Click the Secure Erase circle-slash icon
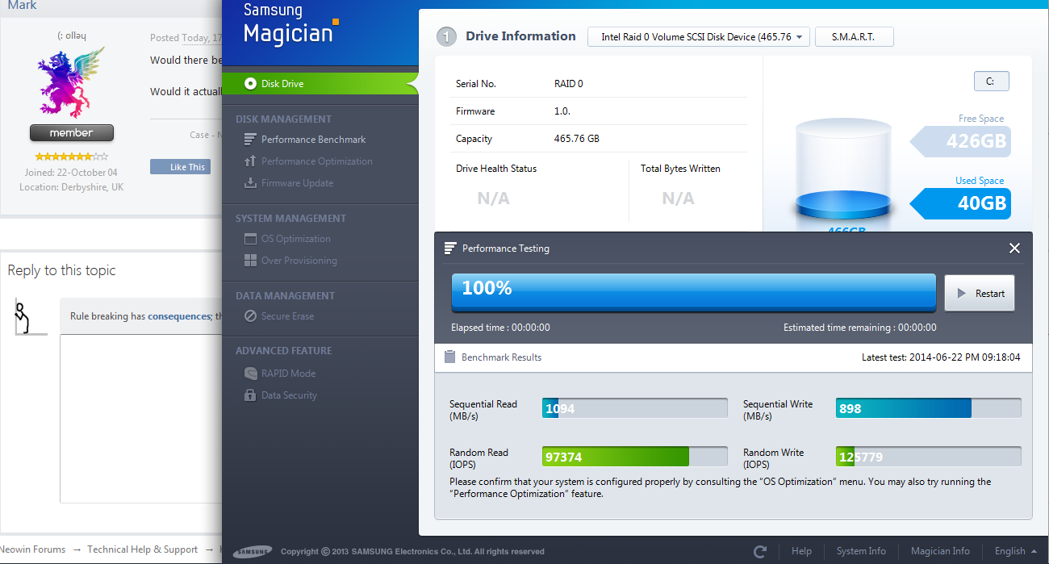This screenshot has width=1049, height=564. [249, 316]
